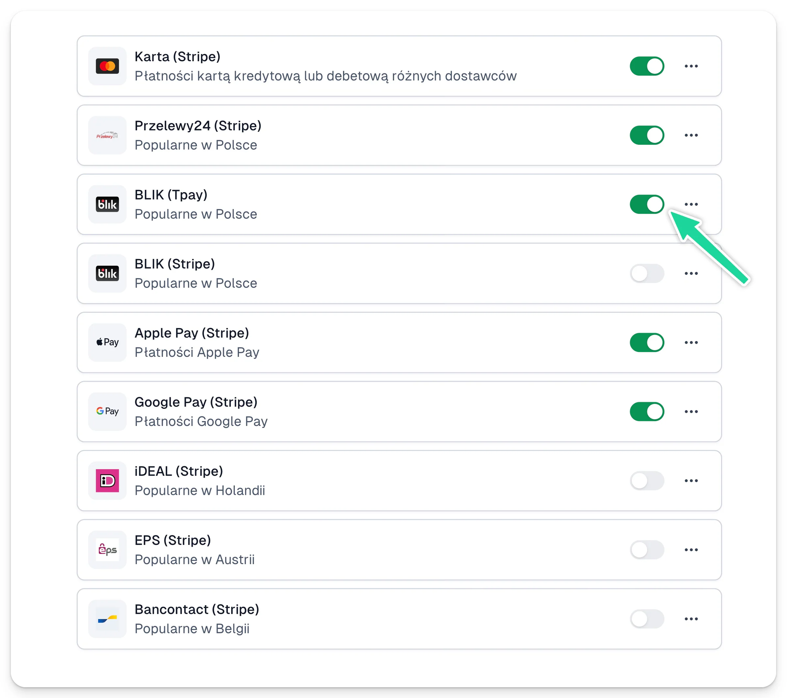Open three-dot menu for Przelewy24 (Stripe)
The width and height of the screenshot is (787, 698).
pos(691,135)
